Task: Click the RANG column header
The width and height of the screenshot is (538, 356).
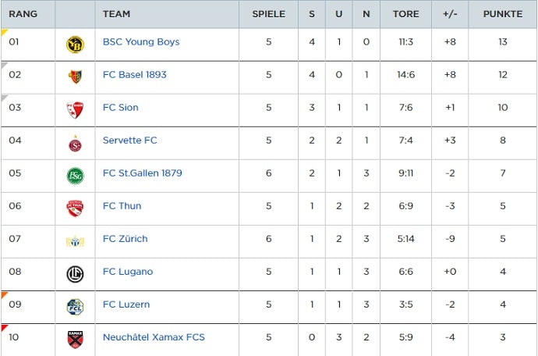Action: point(23,14)
